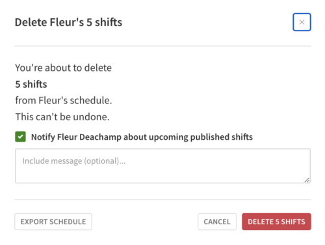Image resolution: width=325 pixels, height=245 pixels.
Task: Click the Export Schedule button
Action: pos(53,222)
